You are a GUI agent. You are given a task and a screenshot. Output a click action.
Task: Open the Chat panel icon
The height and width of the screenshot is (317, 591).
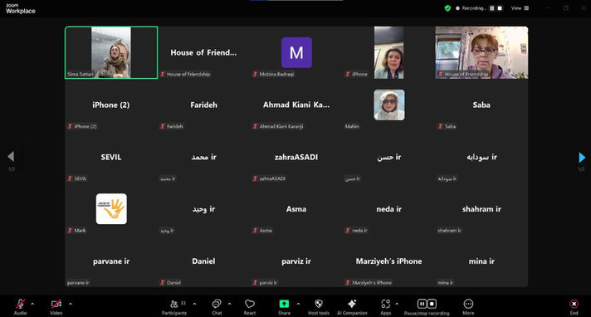pyautogui.click(x=217, y=304)
